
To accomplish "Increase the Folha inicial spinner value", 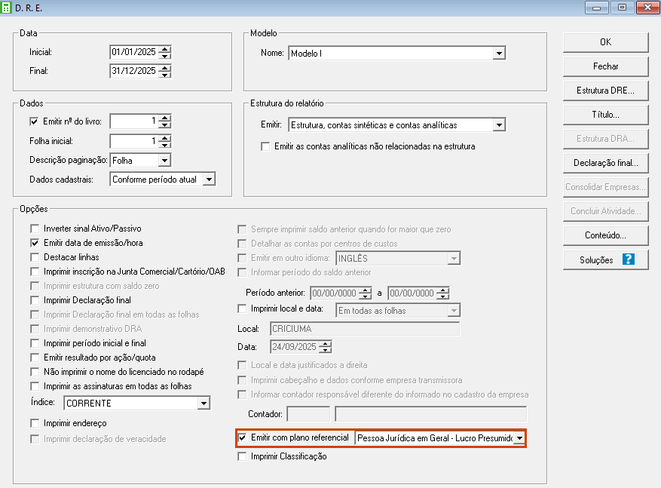I will (x=165, y=137).
